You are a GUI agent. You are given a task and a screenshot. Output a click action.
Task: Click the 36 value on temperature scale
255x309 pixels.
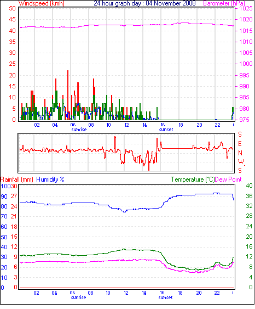click(x=249, y=196)
